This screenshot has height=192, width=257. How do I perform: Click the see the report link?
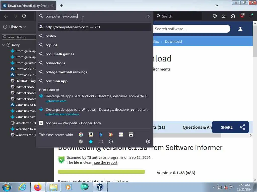(x=106, y=162)
